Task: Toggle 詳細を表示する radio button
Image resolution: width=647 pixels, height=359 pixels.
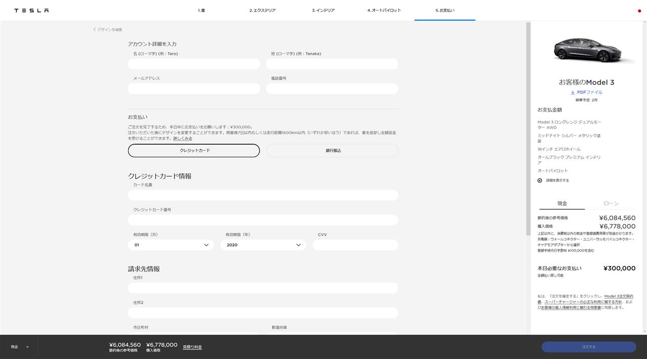Action: pyautogui.click(x=540, y=181)
